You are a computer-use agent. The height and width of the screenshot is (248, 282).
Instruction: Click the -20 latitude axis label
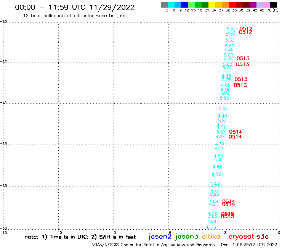pos(3,22)
